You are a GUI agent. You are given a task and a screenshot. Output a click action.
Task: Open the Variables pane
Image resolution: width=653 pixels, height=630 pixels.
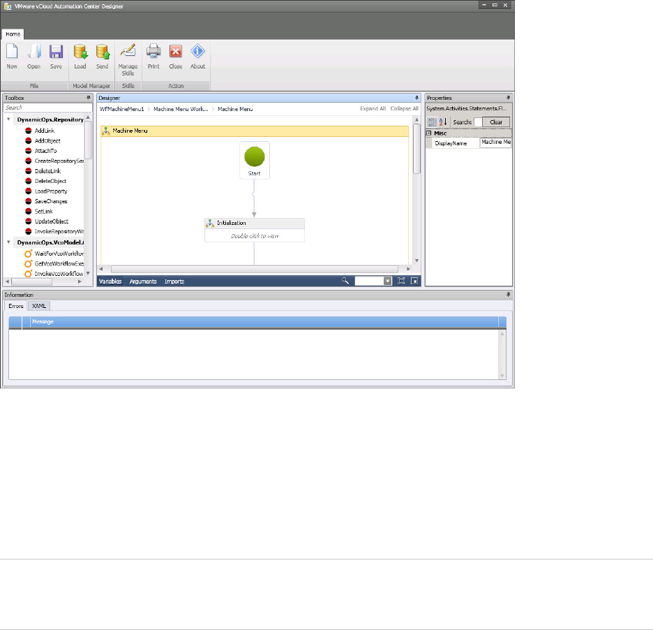[x=110, y=281]
